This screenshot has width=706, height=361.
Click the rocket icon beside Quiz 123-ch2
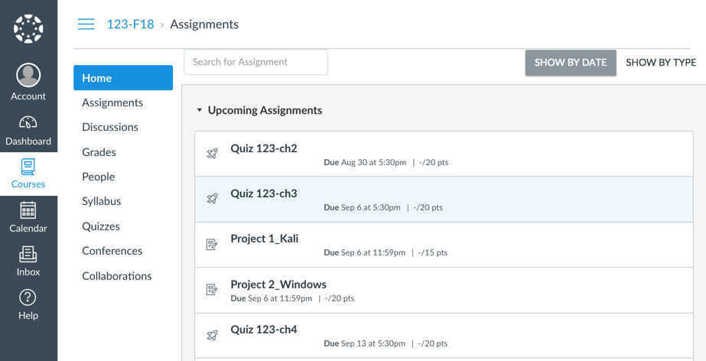coord(213,154)
